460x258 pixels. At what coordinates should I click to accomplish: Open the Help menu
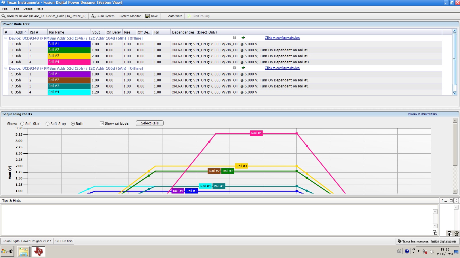pos(40,9)
